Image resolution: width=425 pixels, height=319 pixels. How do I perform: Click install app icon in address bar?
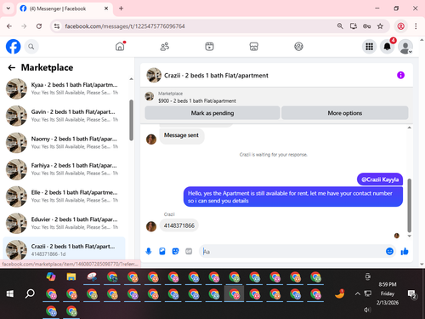pos(354,26)
